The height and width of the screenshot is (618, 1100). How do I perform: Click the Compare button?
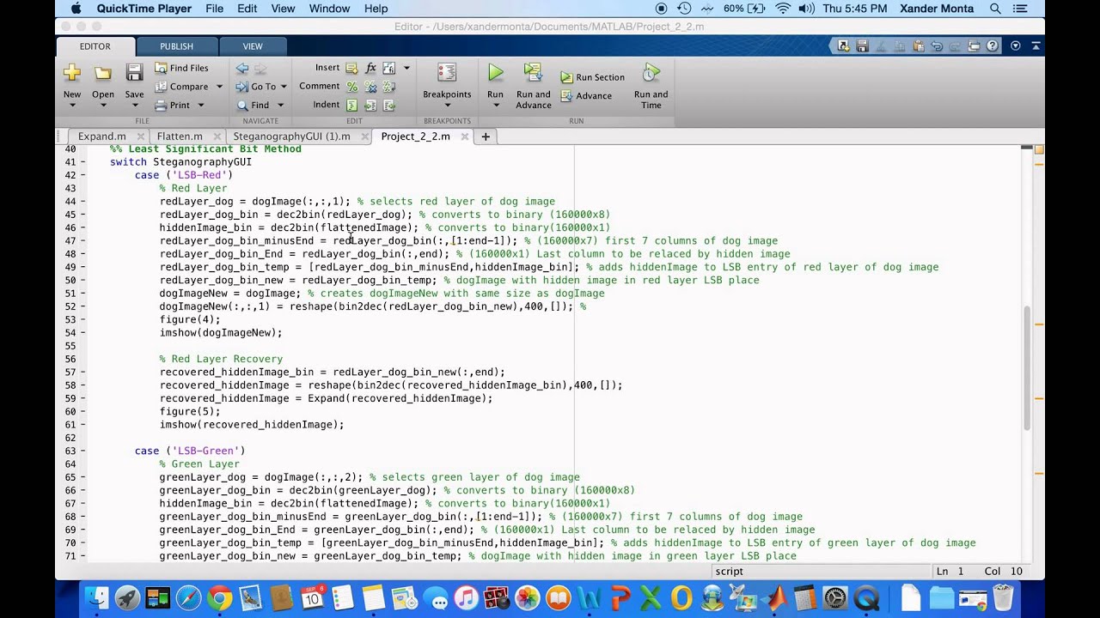(x=181, y=87)
